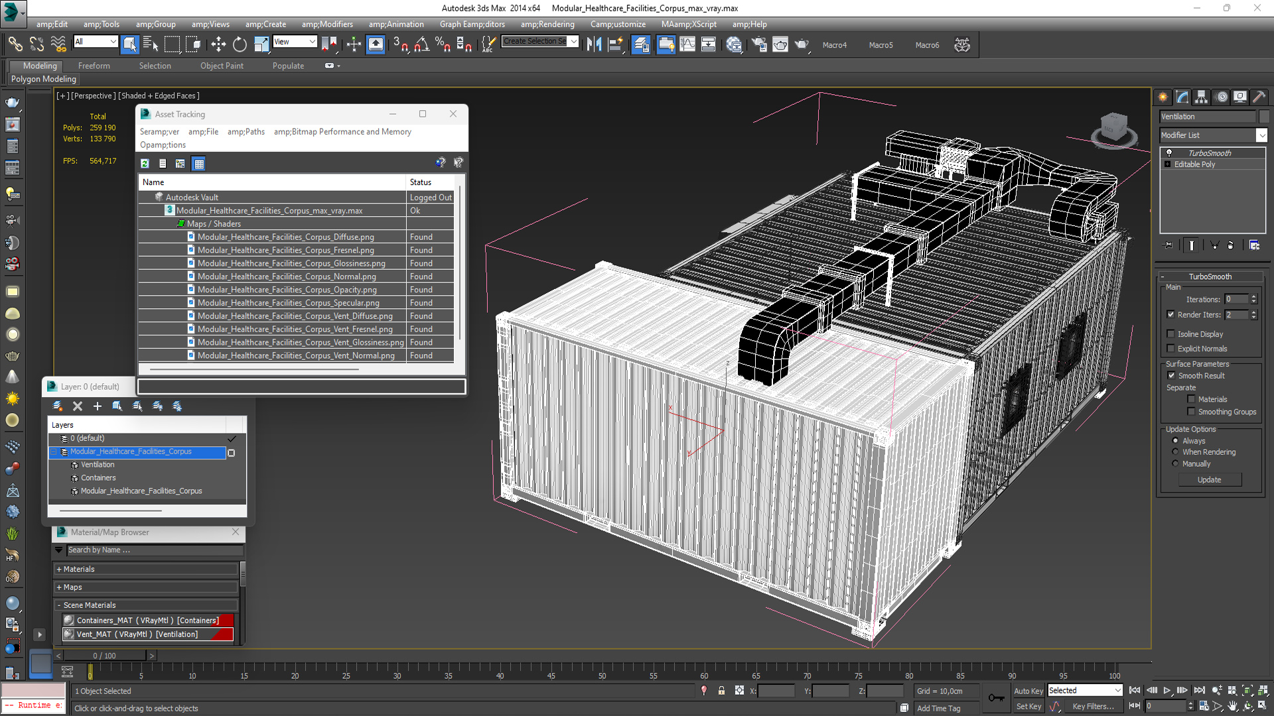Switch Asset Tracking to table view
Screen dimensions: 1274x716
[x=198, y=163]
